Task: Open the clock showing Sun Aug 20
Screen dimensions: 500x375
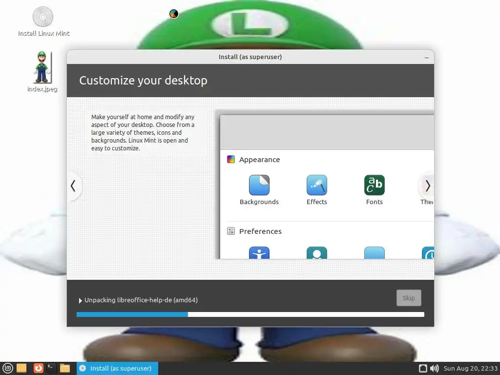Action: pos(470,368)
